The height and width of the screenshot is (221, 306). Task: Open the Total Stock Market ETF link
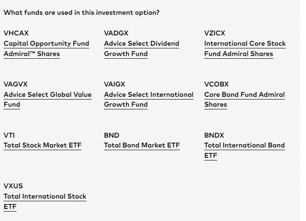[x=43, y=145]
